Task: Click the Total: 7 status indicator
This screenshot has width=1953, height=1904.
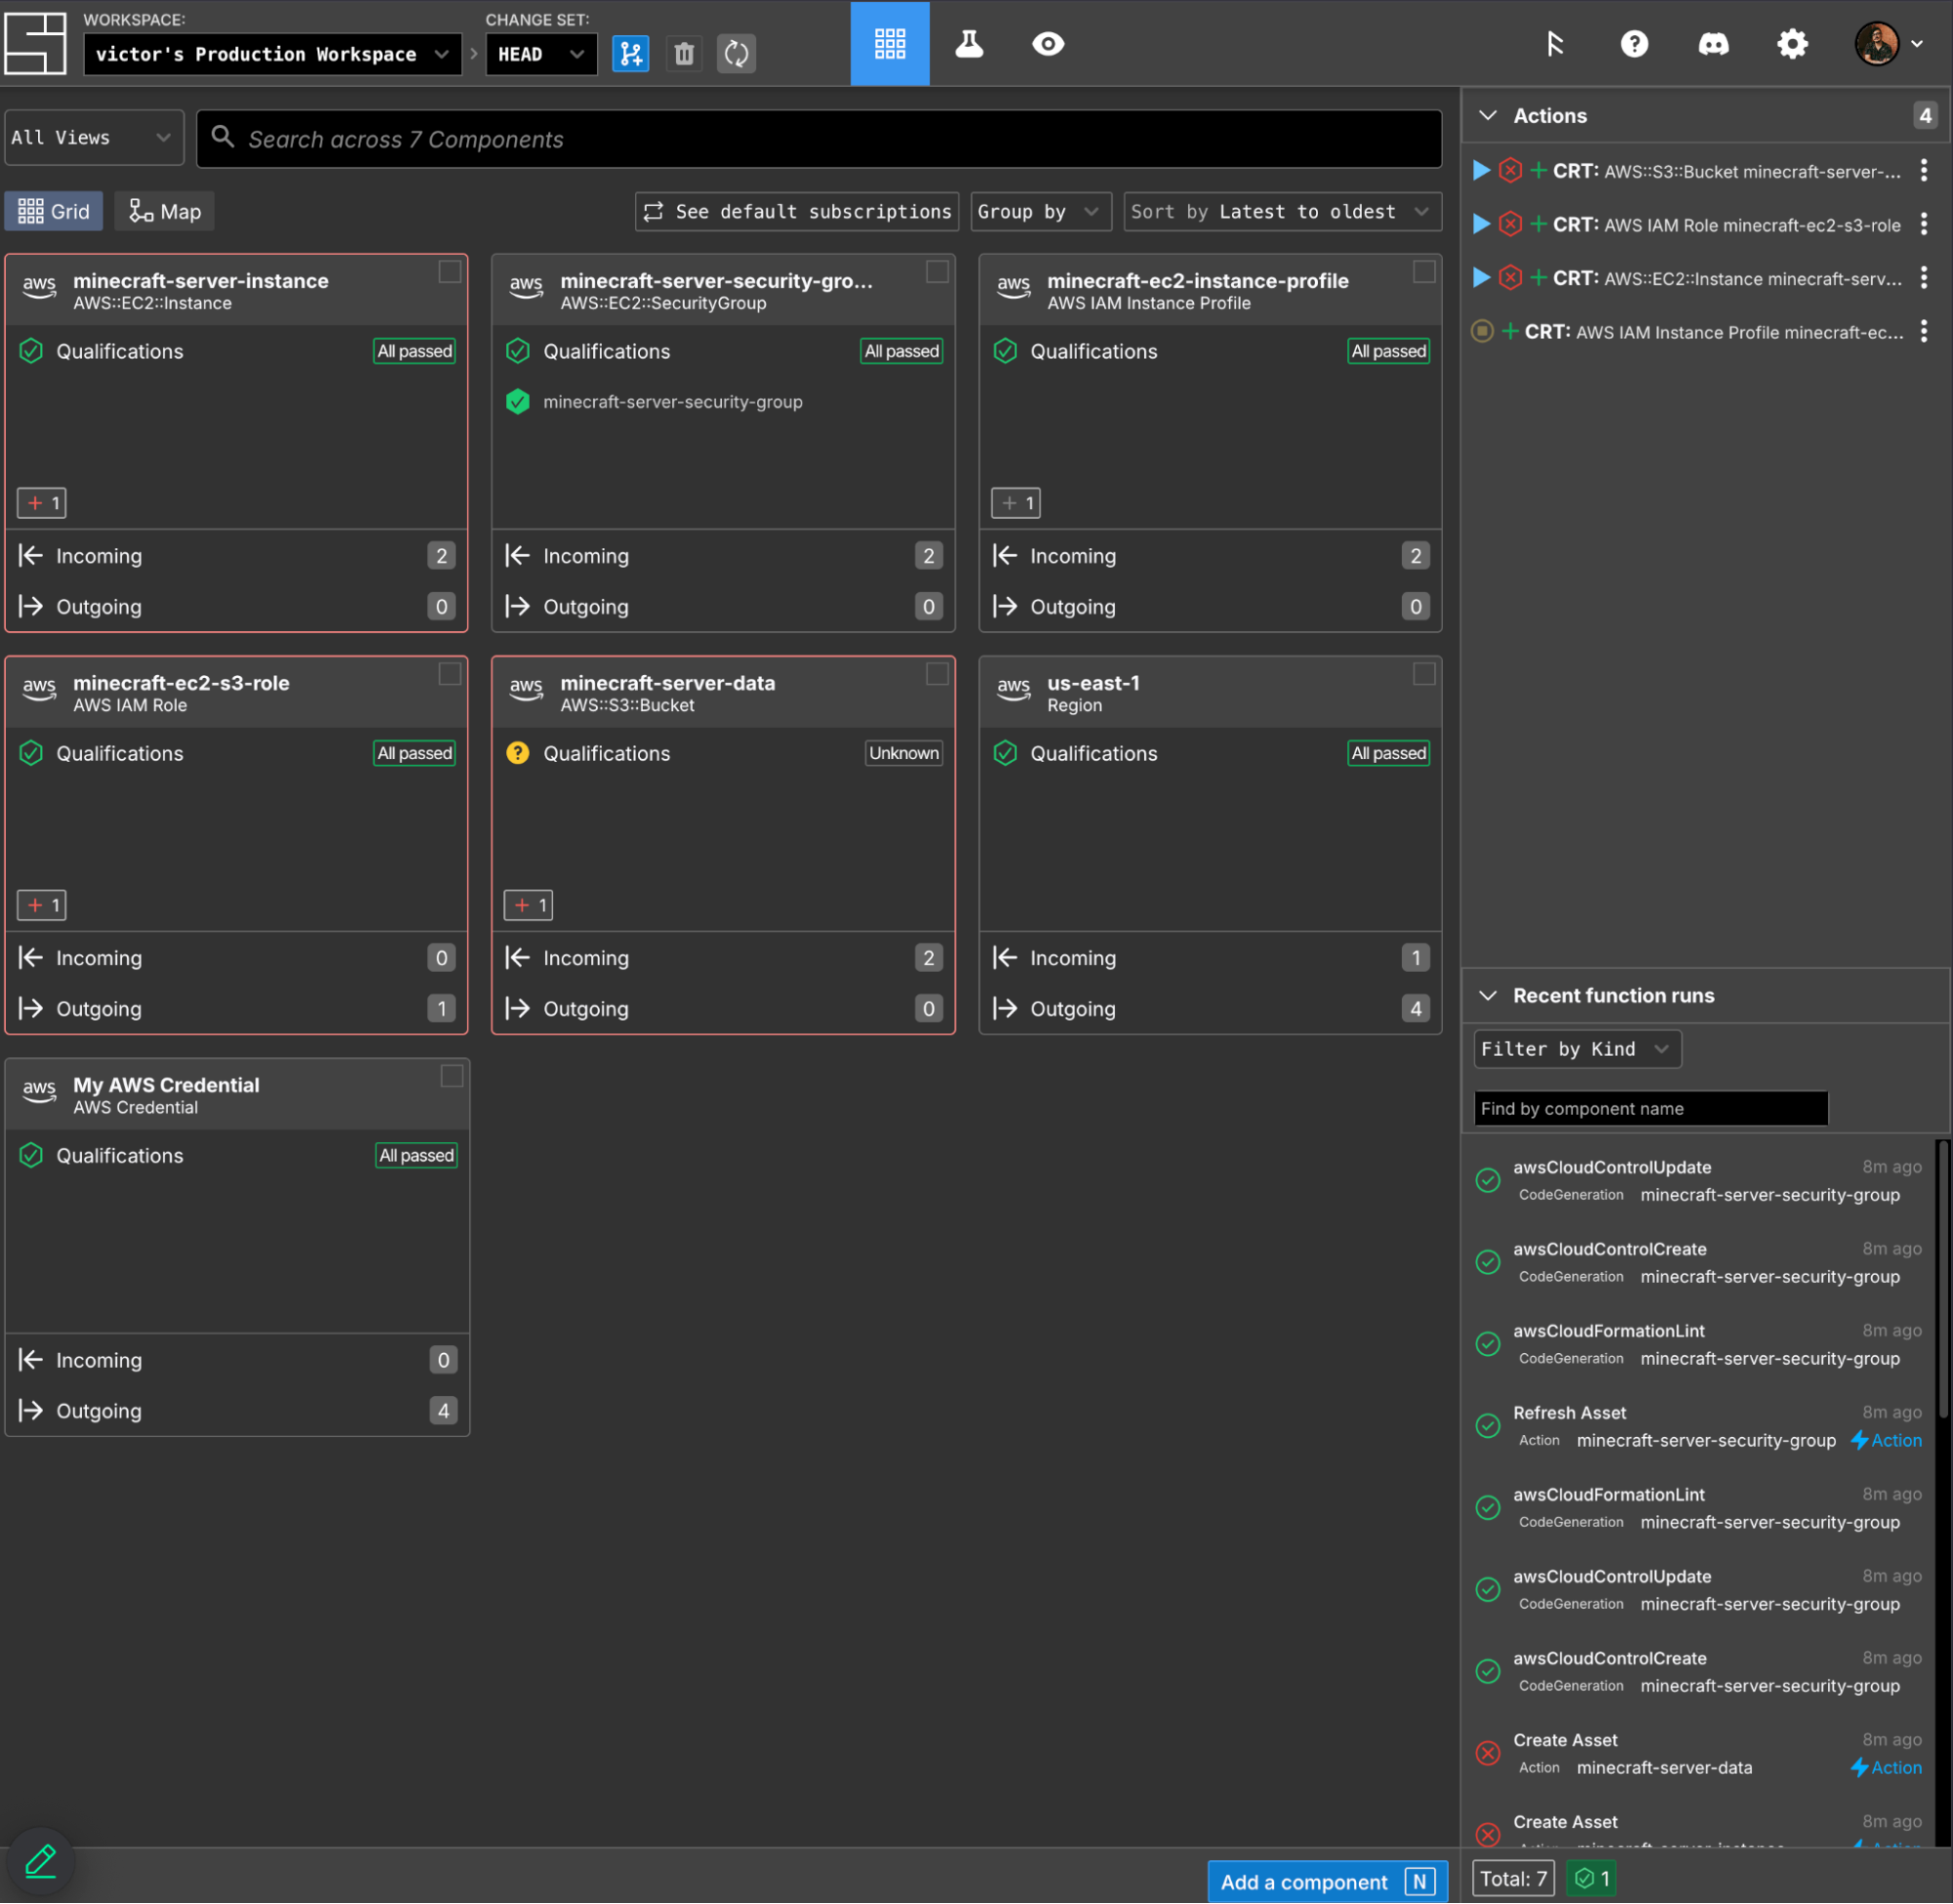Action: tap(1513, 1879)
